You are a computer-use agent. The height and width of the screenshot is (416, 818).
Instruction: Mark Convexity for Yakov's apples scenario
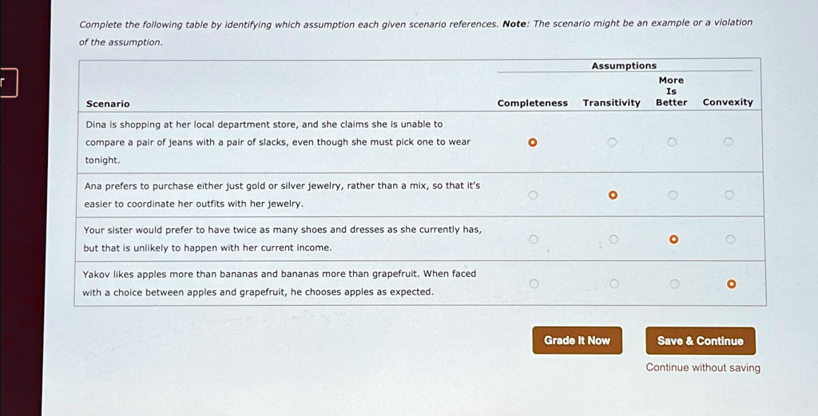[729, 283]
